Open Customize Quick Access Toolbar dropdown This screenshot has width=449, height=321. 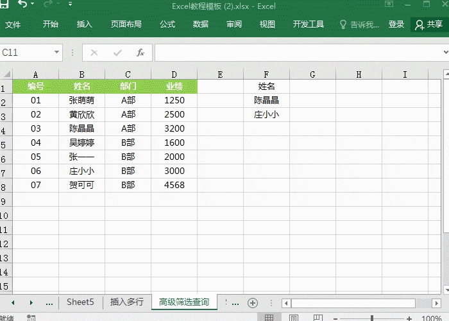tap(70, 4)
